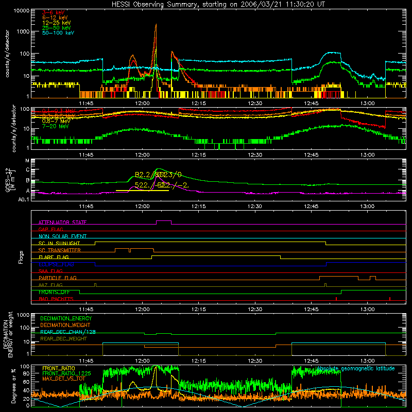Viewport: 412px width, 412px height.
Task: Click the DECIMATION_WEIGHT legend label
Action: [65, 325]
